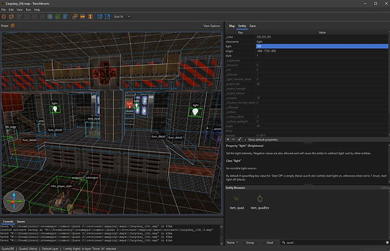This screenshot has width=390, height=251.
Task: Click the camera orientation compass gizmo
Action: pos(14,201)
